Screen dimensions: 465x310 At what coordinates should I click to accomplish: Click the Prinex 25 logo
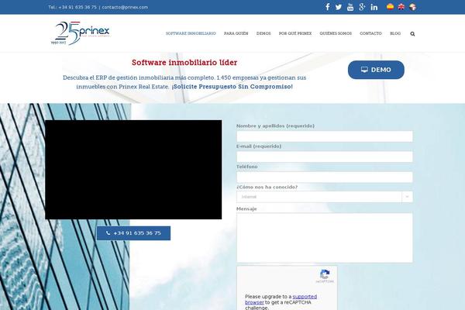coord(81,33)
